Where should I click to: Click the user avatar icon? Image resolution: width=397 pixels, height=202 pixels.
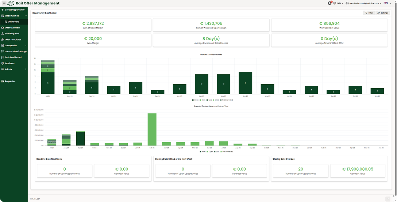(348, 3)
